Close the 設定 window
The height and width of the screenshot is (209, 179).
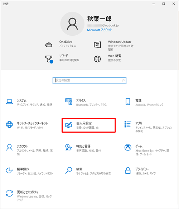point(174,4)
